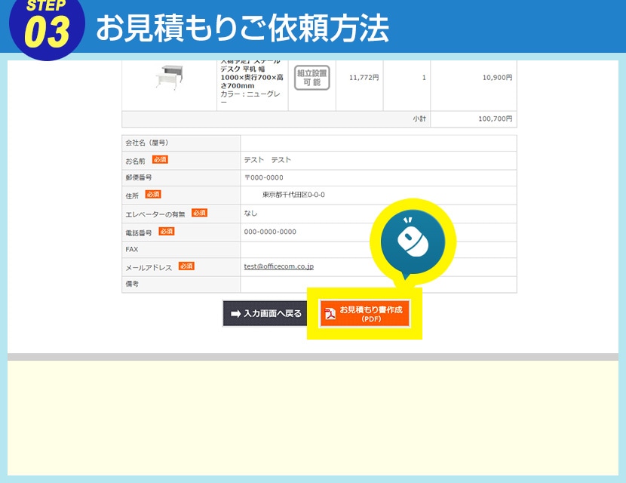626x483 pixels.
Task: Select the phone number 000-0000-0000
Action: coord(270,232)
